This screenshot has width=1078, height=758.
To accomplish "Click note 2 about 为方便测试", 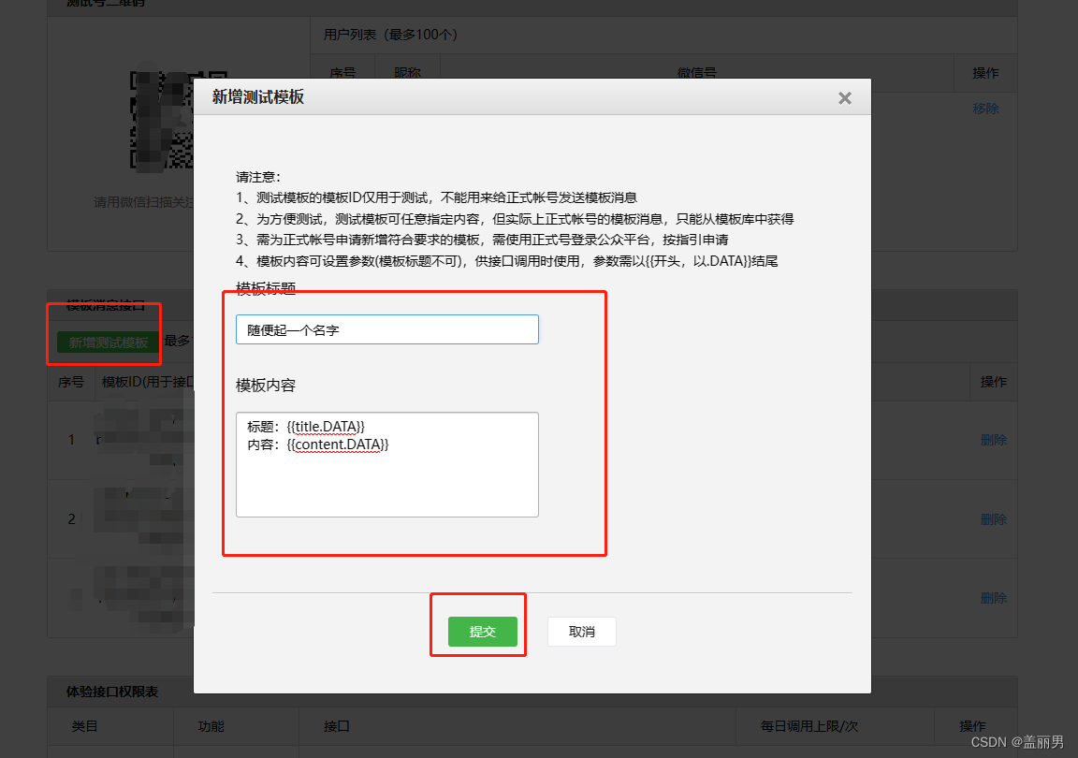I will (515, 219).
